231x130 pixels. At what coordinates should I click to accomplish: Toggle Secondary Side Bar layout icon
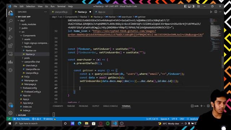(x=193, y=6)
